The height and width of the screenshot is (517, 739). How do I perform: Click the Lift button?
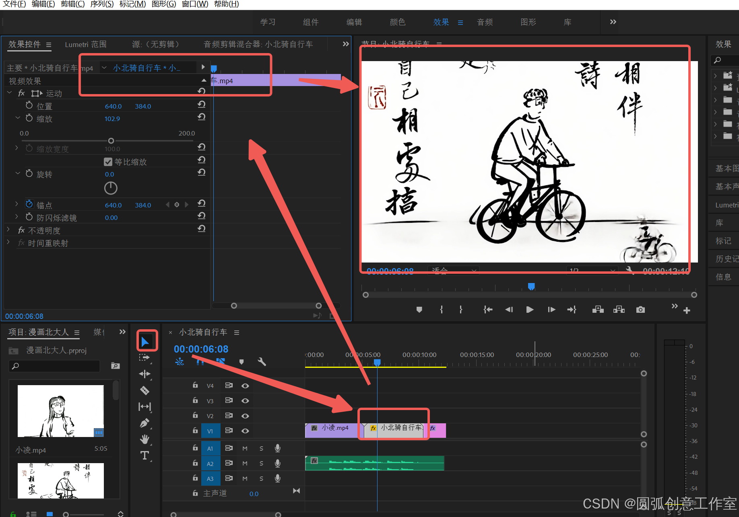pyautogui.click(x=598, y=310)
